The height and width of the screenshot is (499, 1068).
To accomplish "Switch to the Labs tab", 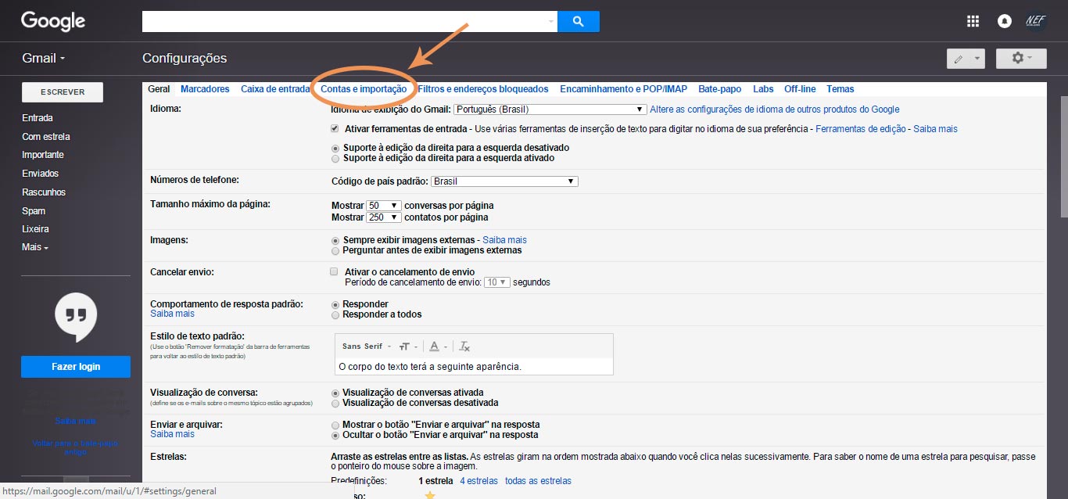I will 763,89.
